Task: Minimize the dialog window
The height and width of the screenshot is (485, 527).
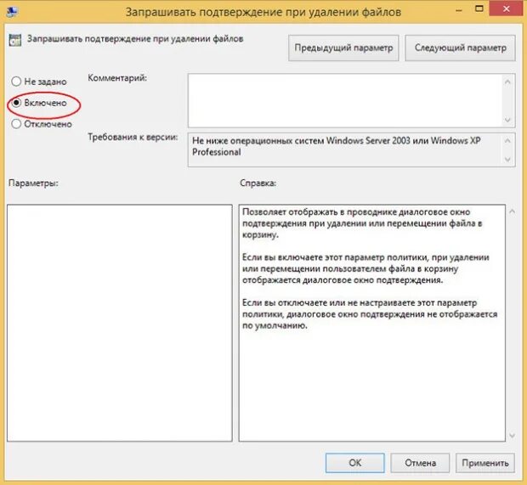Action: 459,9
